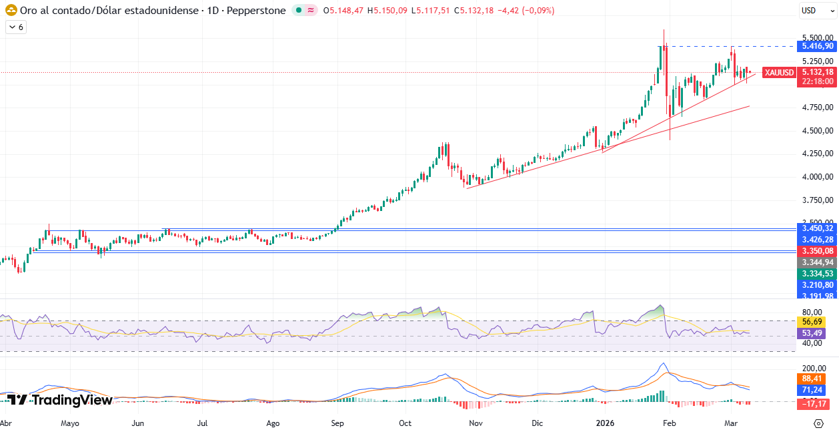Click the 3.450,32 blue price label
Screen dimensions: 839x432
coord(817,228)
